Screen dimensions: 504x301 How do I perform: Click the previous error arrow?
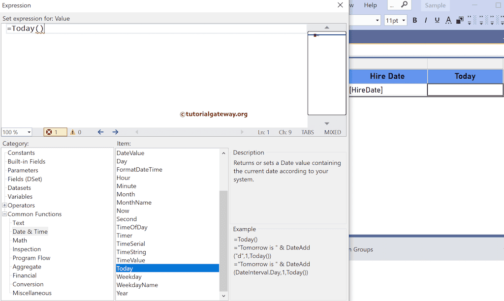click(100, 132)
